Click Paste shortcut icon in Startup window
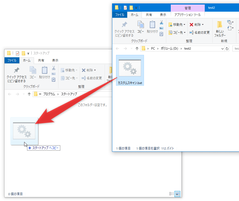The image size is (239, 201). click(x=54, y=80)
